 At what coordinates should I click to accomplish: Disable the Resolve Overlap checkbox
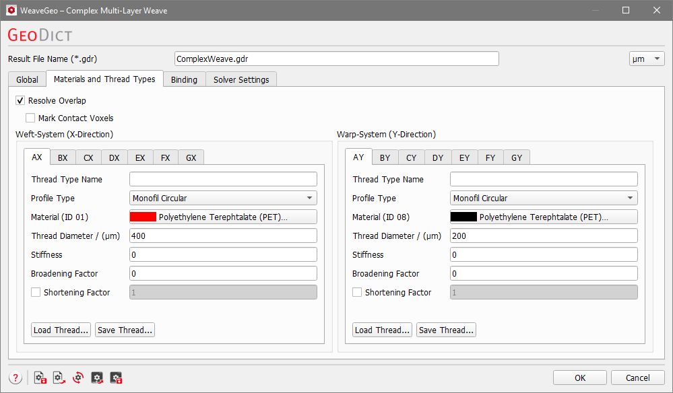(x=20, y=101)
